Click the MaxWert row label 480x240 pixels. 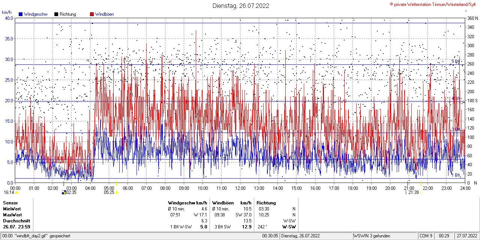pos(12,215)
